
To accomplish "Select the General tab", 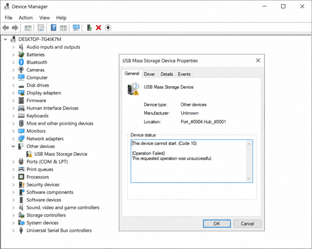I will click(132, 74).
